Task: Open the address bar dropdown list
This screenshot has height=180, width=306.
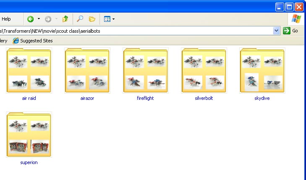Action: 276,31
